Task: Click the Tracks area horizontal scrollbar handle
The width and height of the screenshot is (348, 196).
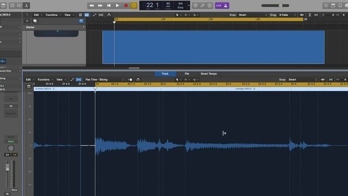Action: (x=134, y=68)
